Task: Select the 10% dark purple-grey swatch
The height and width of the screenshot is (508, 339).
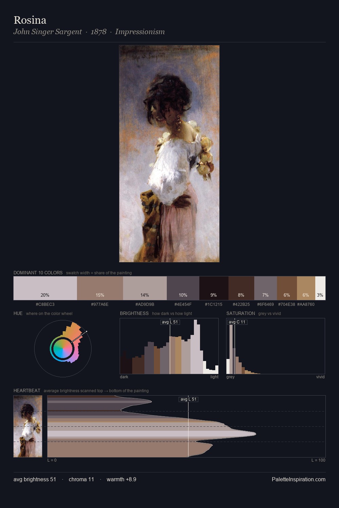Action: [x=183, y=288]
